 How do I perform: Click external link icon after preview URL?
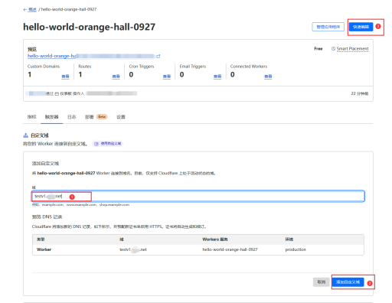tap(158, 56)
